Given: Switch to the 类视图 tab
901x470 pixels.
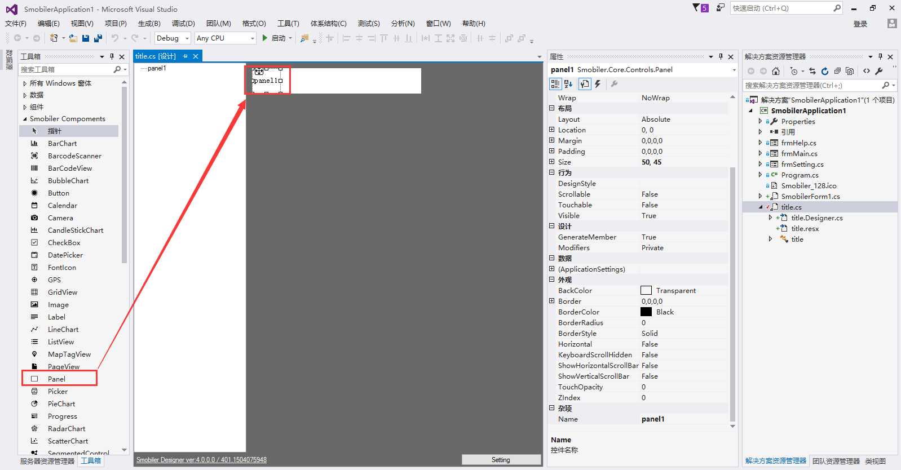Looking at the screenshot, I should 876,461.
